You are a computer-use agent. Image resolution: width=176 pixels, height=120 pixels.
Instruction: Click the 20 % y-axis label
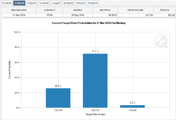17,93
